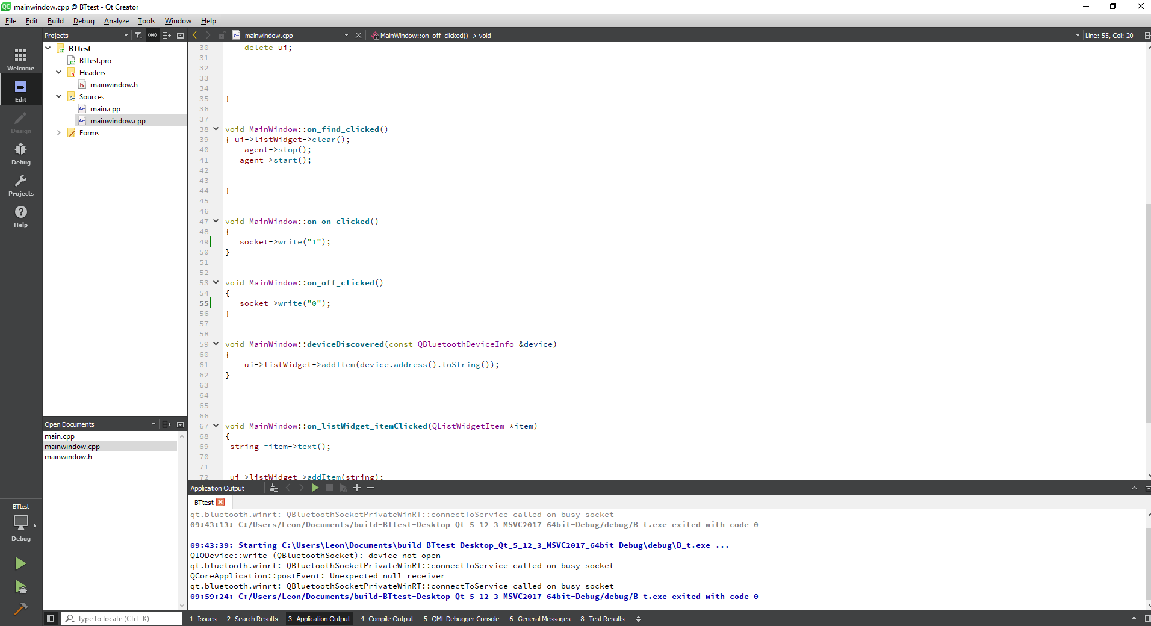Re-run this run configuration in Application Output
Image resolution: width=1151 pixels, height=626 pixels.
315,488
